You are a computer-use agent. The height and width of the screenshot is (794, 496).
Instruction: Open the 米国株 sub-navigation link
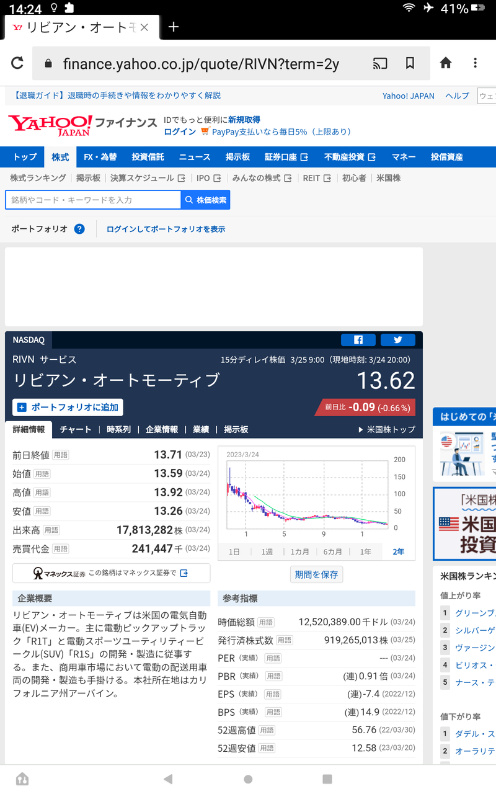[389, 178]
